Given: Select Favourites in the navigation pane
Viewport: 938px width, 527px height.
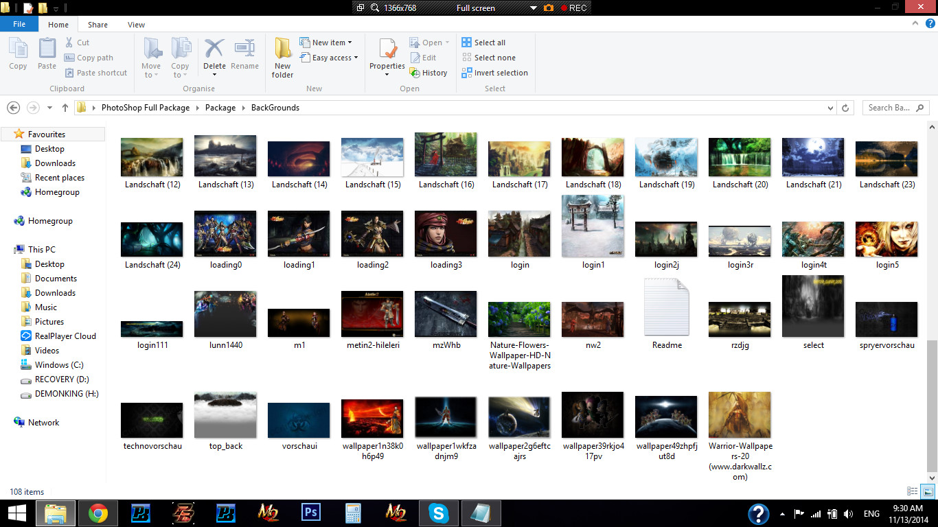Looking at the screenshot, I should pos(47,134).
